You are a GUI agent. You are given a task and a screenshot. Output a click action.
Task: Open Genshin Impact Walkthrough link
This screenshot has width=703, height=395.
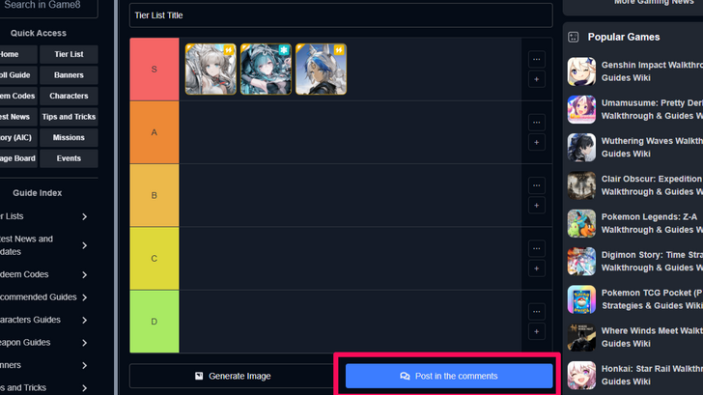coord(652,71)
